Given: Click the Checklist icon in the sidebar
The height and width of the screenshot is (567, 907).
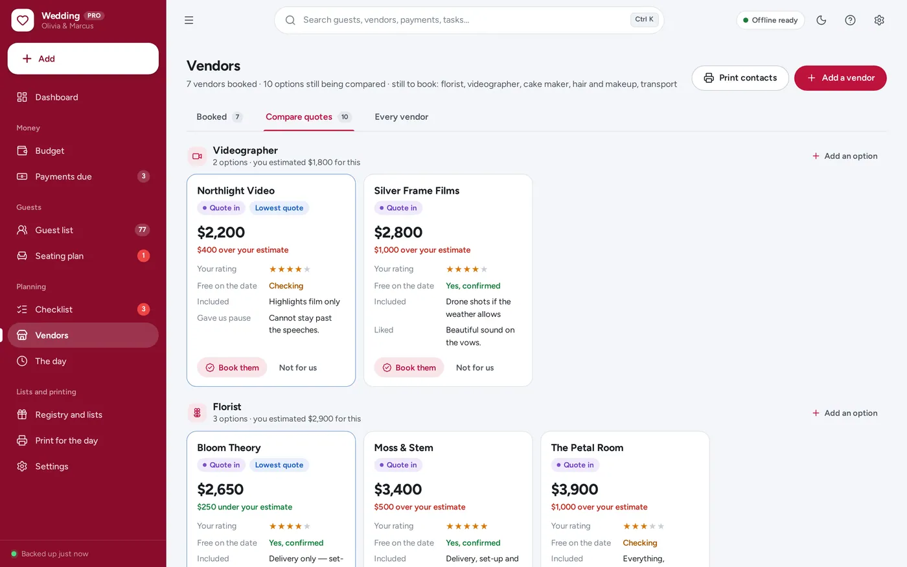Looking at the screenshot, I should 22,310.
